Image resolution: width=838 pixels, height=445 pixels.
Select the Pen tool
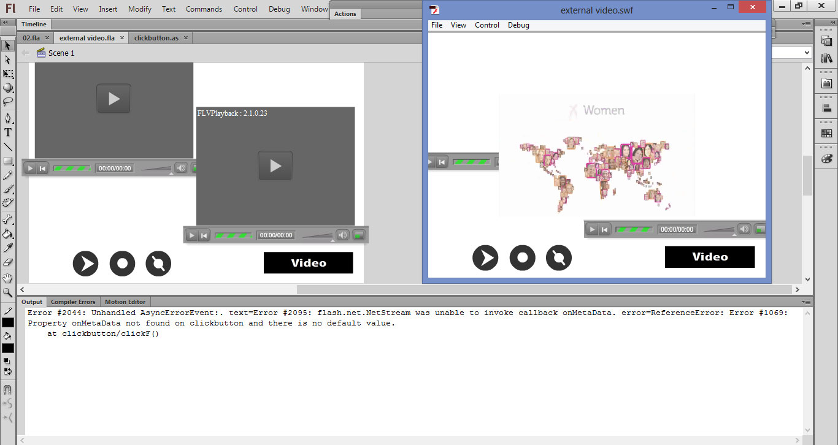[8, 118]
